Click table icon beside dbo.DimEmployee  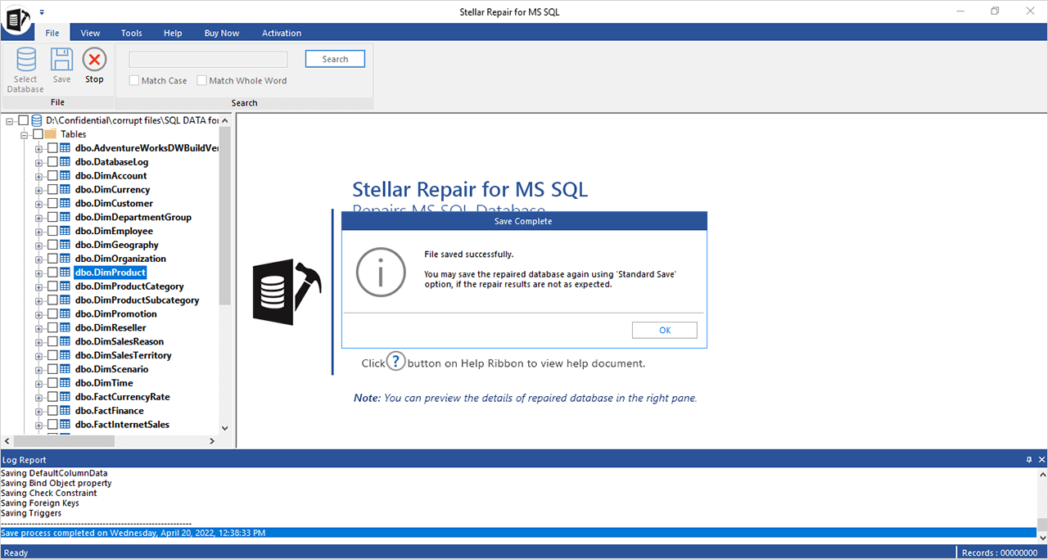(x=65, y=232)
